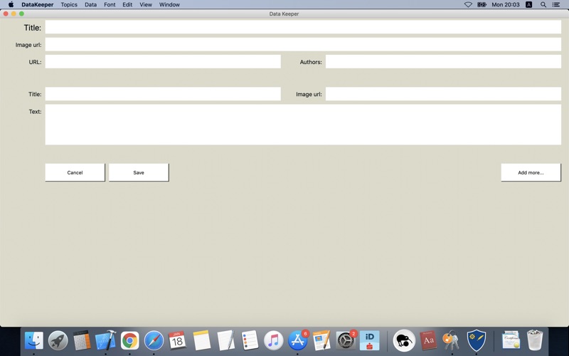Open the Calculator app in dock
This screenshot has height=356, width=569.
click(x=82, y=340)
